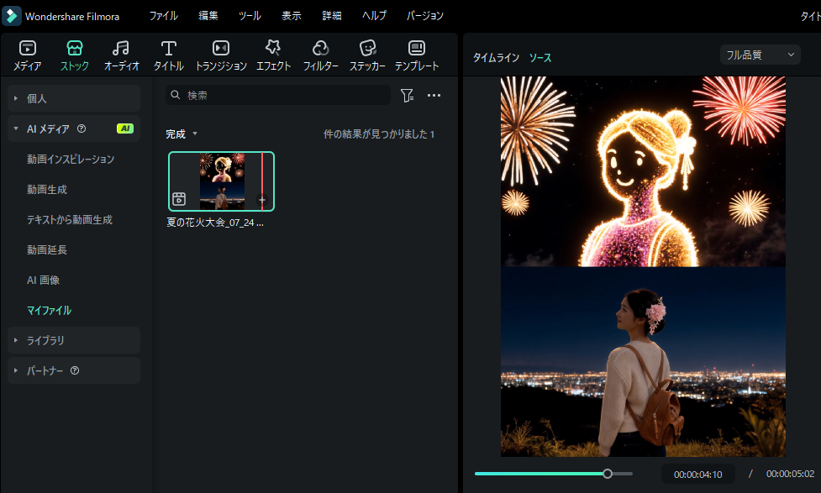Open the 完成 status filter dropdown

tap(182, 134)
